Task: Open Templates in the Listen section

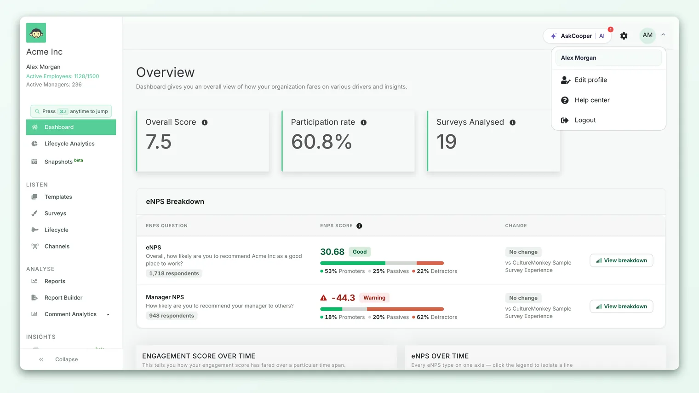Action: coord(71,197)
